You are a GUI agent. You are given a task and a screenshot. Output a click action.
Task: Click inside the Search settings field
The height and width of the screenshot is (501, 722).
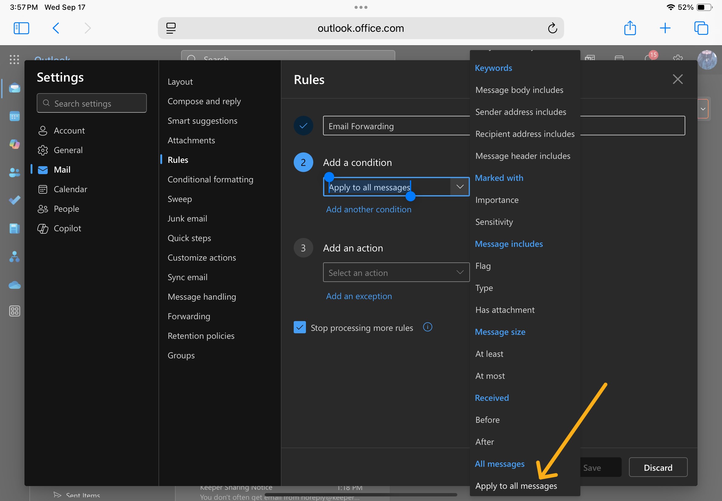point(91,103)
